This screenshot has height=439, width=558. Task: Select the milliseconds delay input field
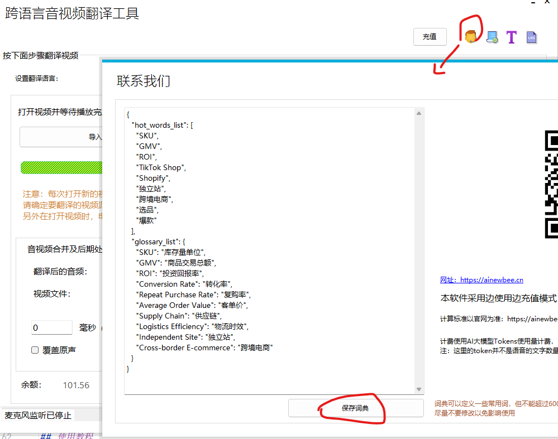(x=51, y=328)
